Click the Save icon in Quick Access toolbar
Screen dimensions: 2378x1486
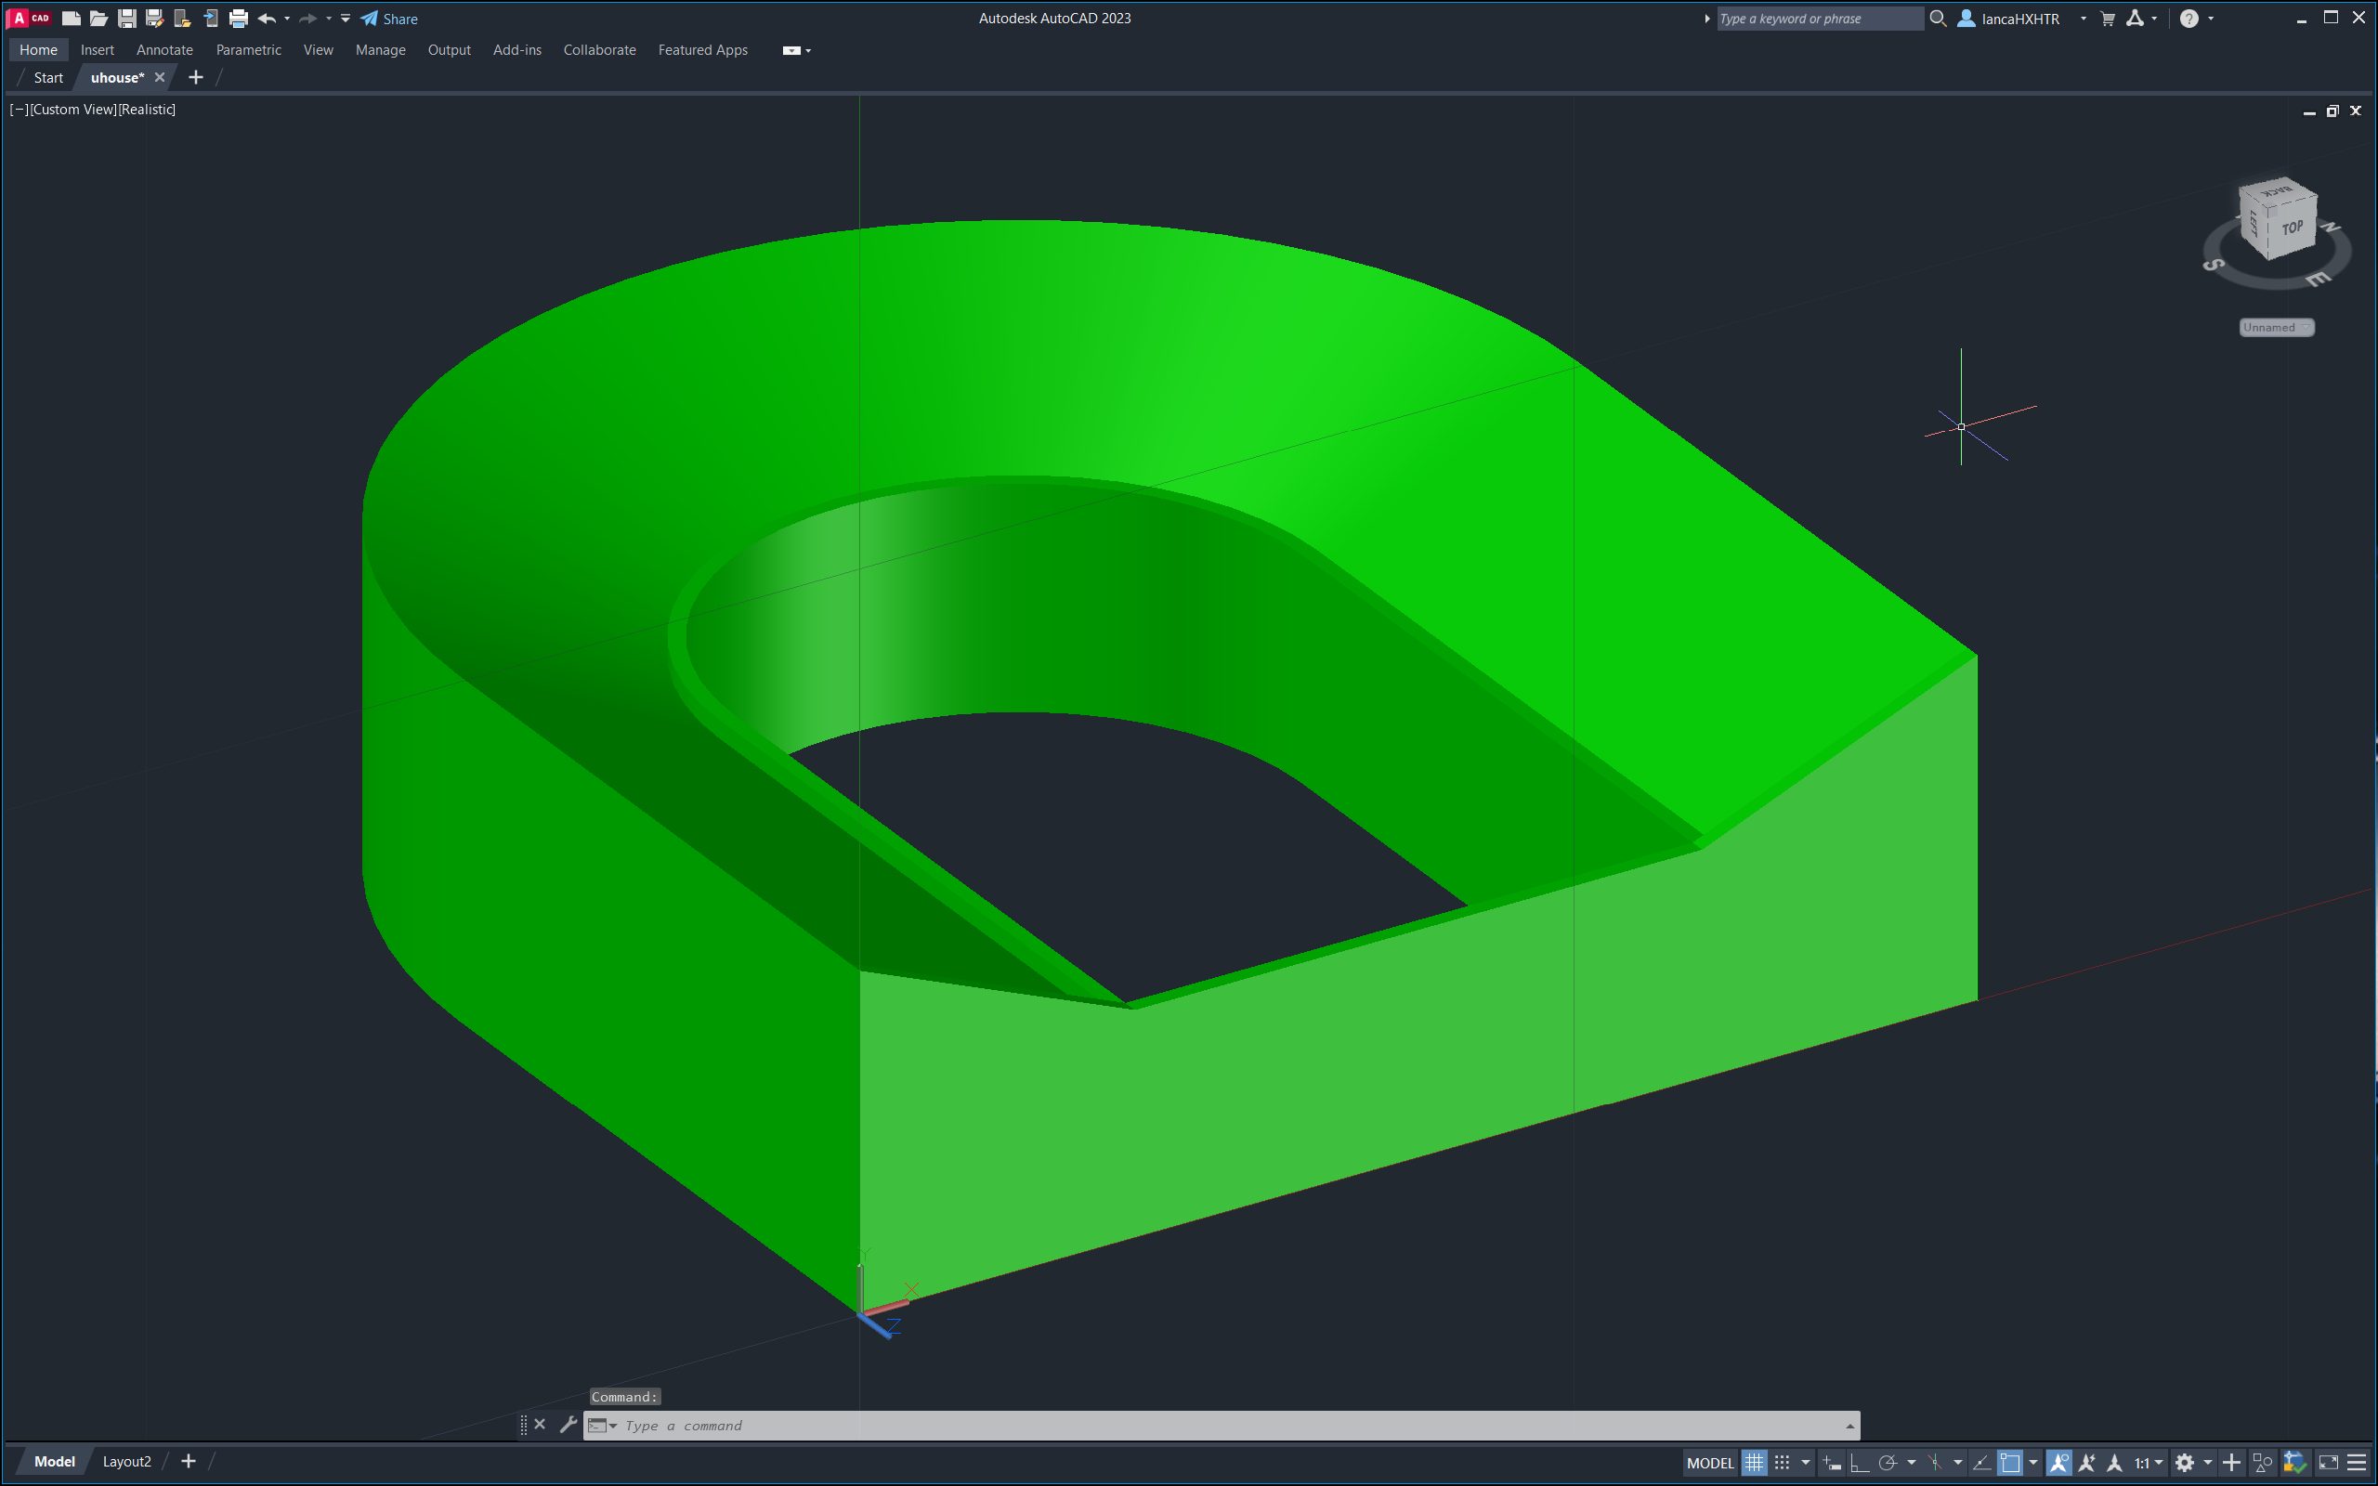click(x=126, y=18)
